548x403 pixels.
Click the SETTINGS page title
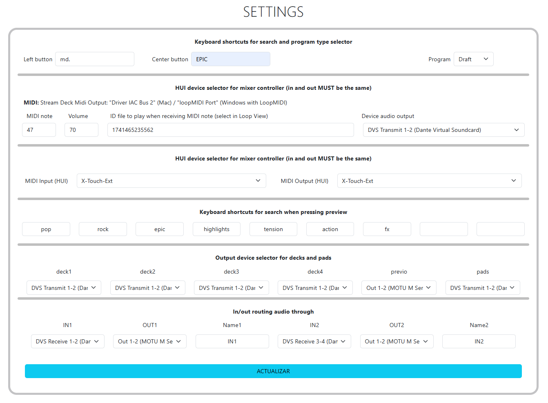point(274,12)
